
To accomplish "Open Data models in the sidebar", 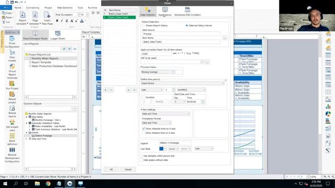I will 12,55.
